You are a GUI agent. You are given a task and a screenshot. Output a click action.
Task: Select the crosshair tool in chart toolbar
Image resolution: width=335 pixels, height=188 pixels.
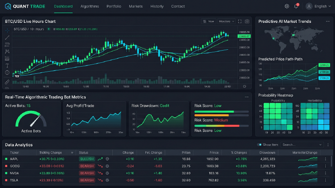click(7, 31)
